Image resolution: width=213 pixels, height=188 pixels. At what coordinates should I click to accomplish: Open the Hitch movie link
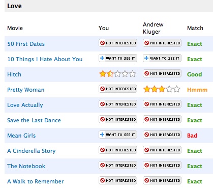pos(14,74)
